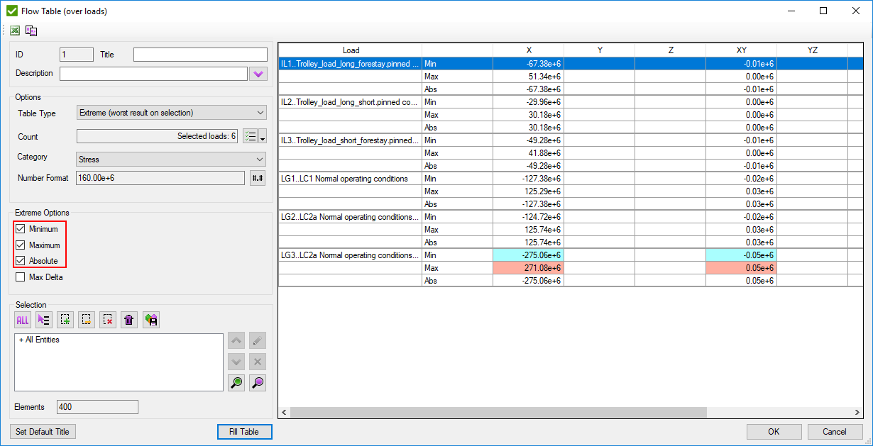This screenshot has height=446, width=873.
Task: Click the Elements count field
Action: [x=97, y=407]
